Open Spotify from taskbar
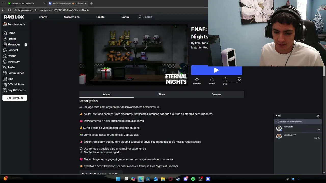Viewport: 326px width, 183px height. pos(193,179)
